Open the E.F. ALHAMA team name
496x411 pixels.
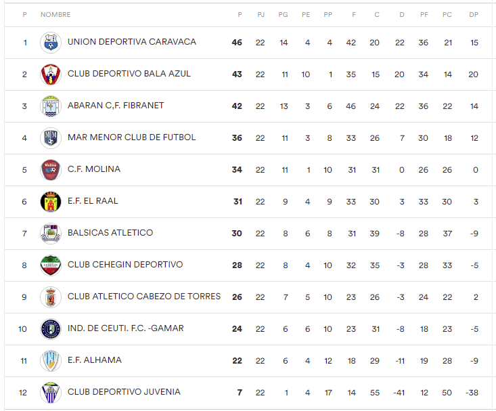click(95, 360)
